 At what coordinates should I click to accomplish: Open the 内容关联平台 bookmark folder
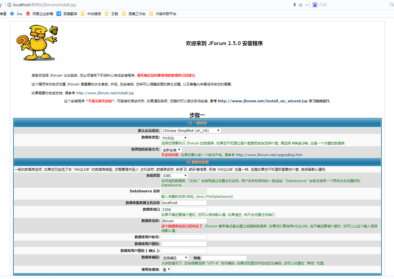(163, 14)
